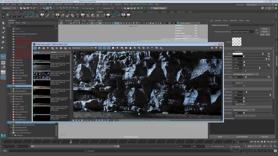The height and width of the screenshot is (156, 278).
Task: Click the Lasso select tool
Action: (x=3, y=28)
